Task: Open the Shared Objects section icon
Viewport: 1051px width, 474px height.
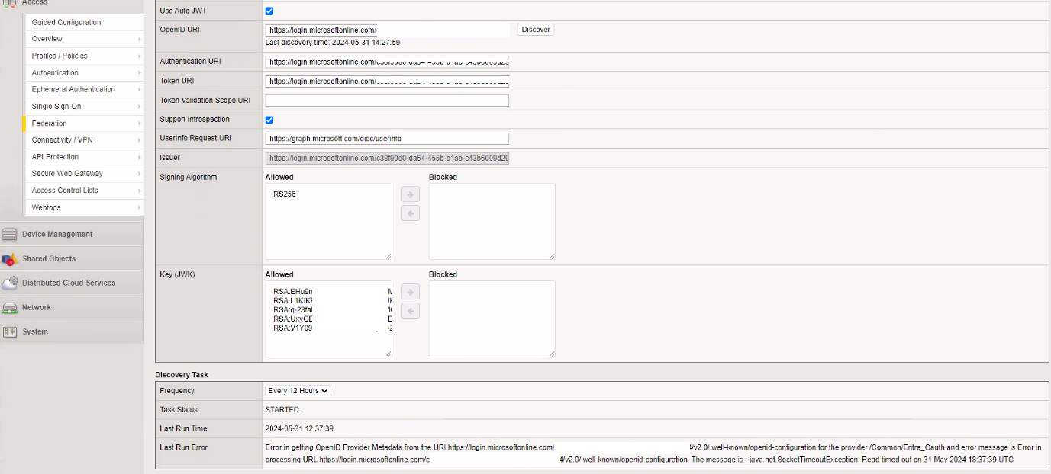Action: [10, 259]
